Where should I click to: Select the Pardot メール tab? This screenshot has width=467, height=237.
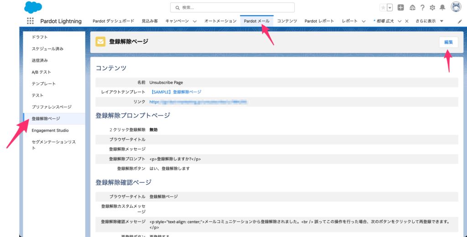tap(257, 21)
